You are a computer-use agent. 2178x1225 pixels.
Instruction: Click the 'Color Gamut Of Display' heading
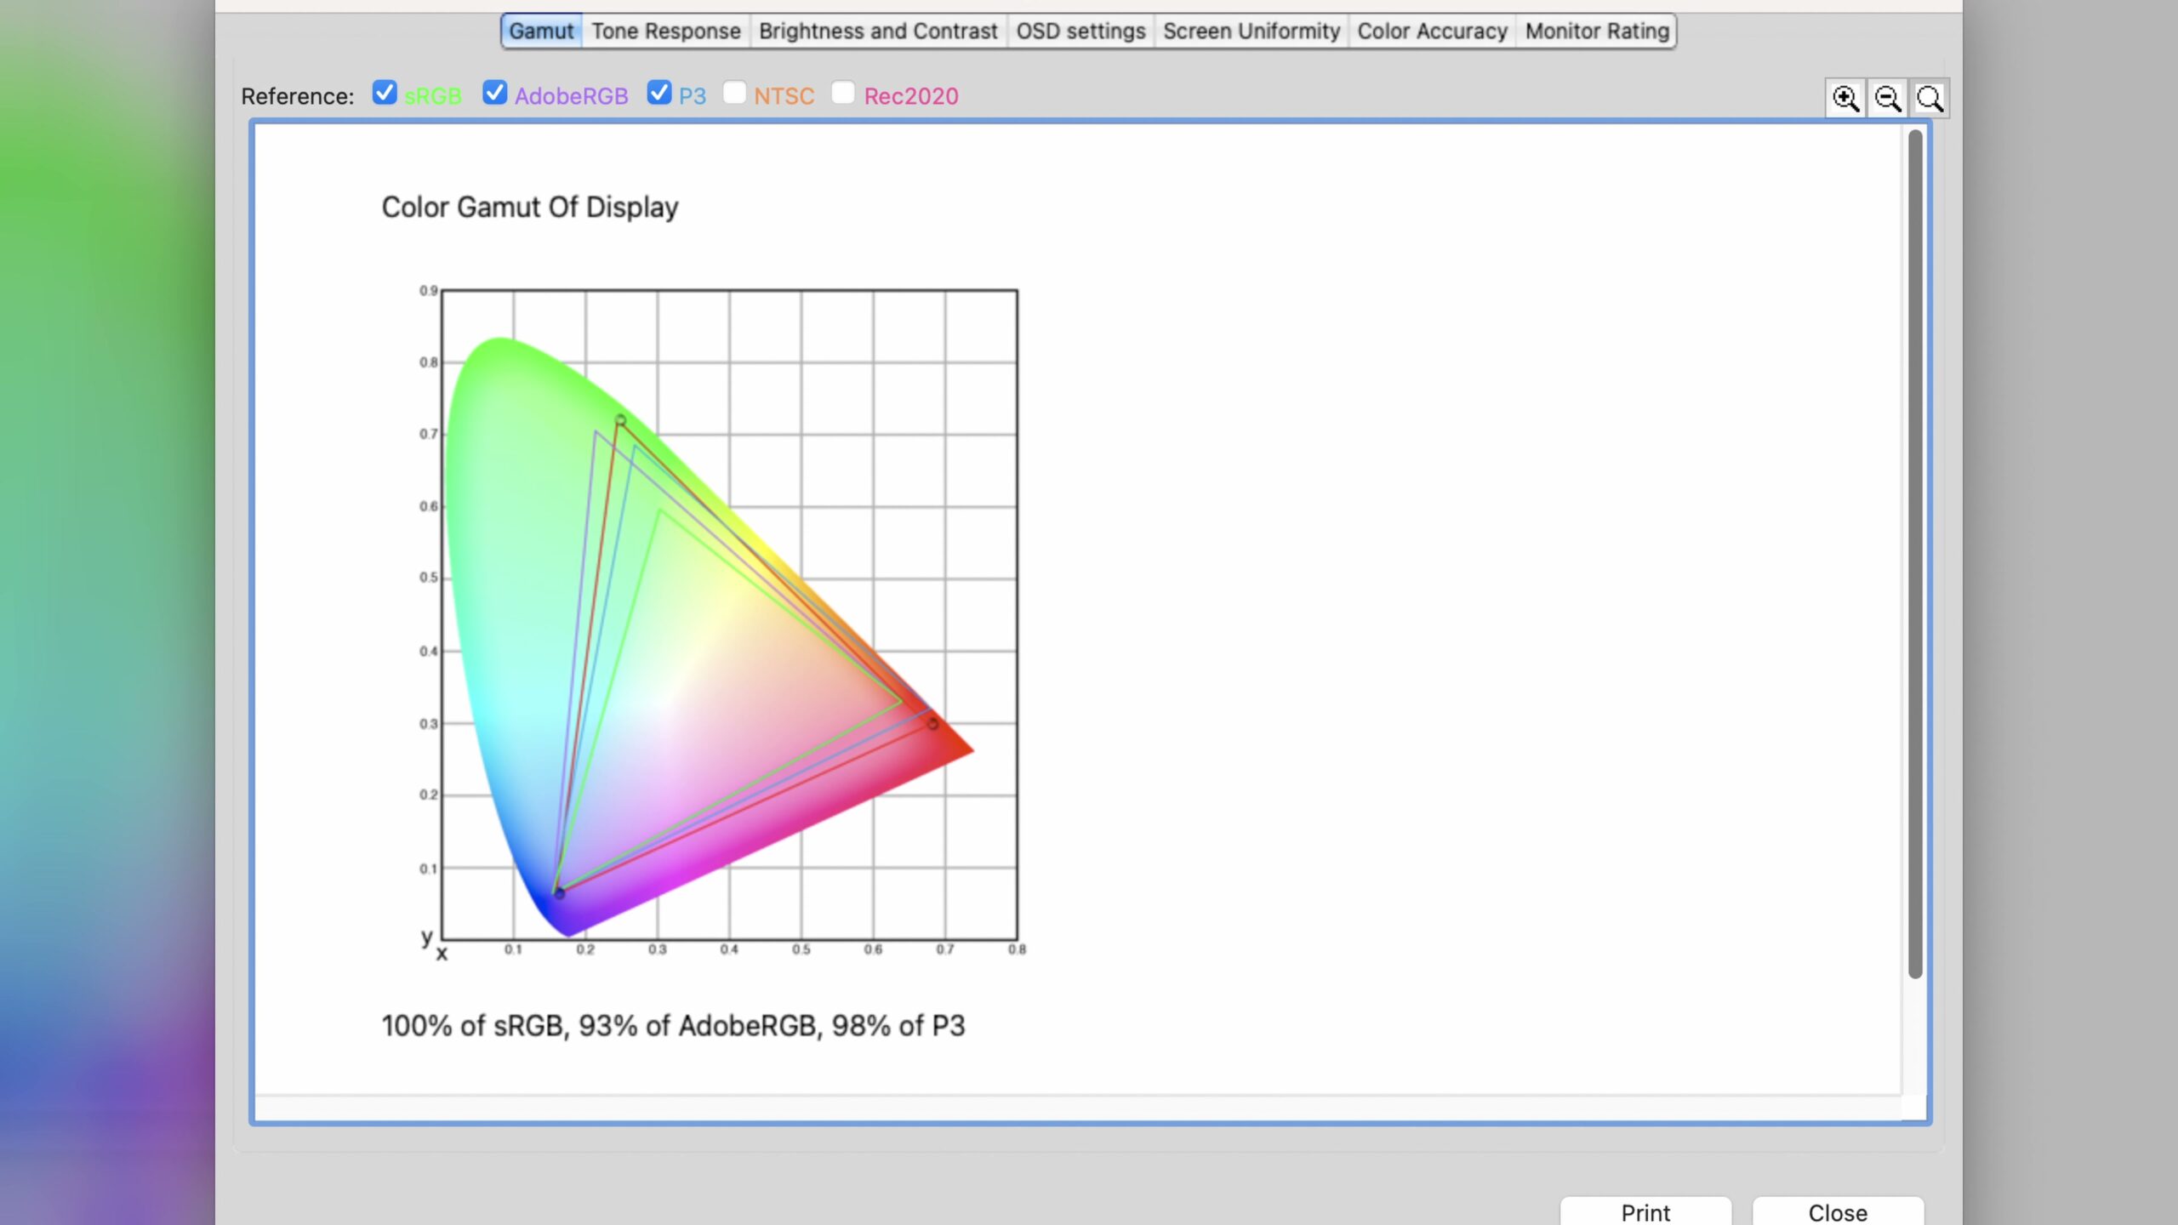pyautogui.click(x=530, y=207)
